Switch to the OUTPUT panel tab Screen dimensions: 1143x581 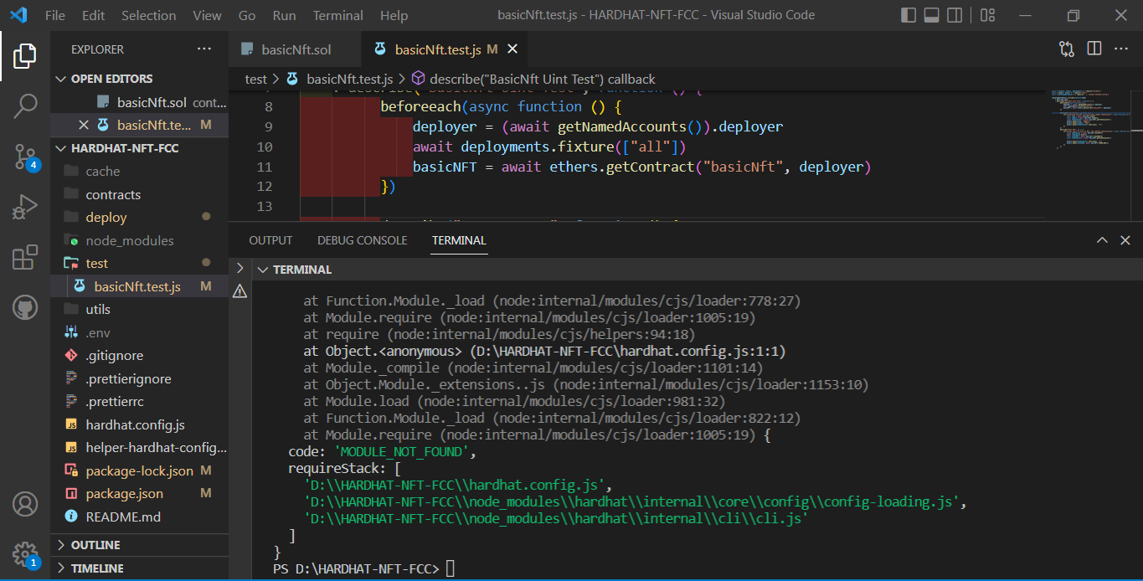(x=270, y=240)
